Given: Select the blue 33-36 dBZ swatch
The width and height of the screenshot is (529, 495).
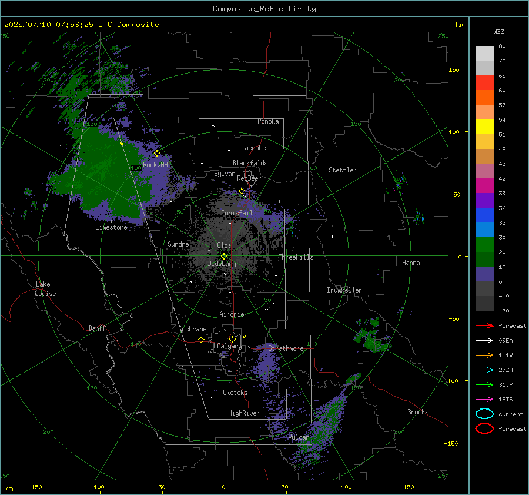Looking at the screenshot, I should click(484, 215).
